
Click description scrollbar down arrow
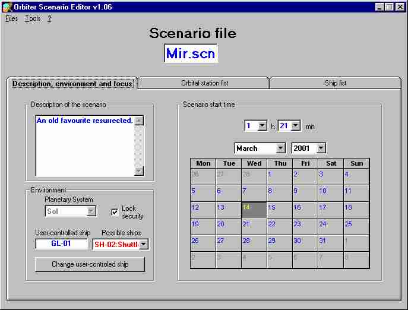pos(139,171)
